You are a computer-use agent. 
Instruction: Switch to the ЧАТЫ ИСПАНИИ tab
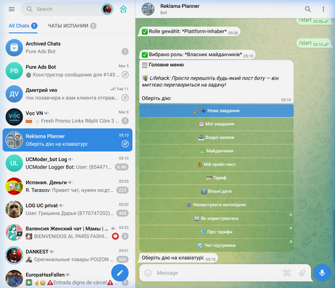[x=72, y=26]
